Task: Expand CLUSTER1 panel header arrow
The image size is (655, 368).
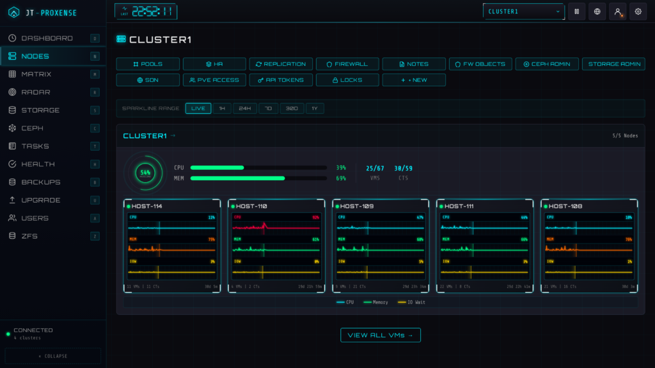Action: coord(173,135)
